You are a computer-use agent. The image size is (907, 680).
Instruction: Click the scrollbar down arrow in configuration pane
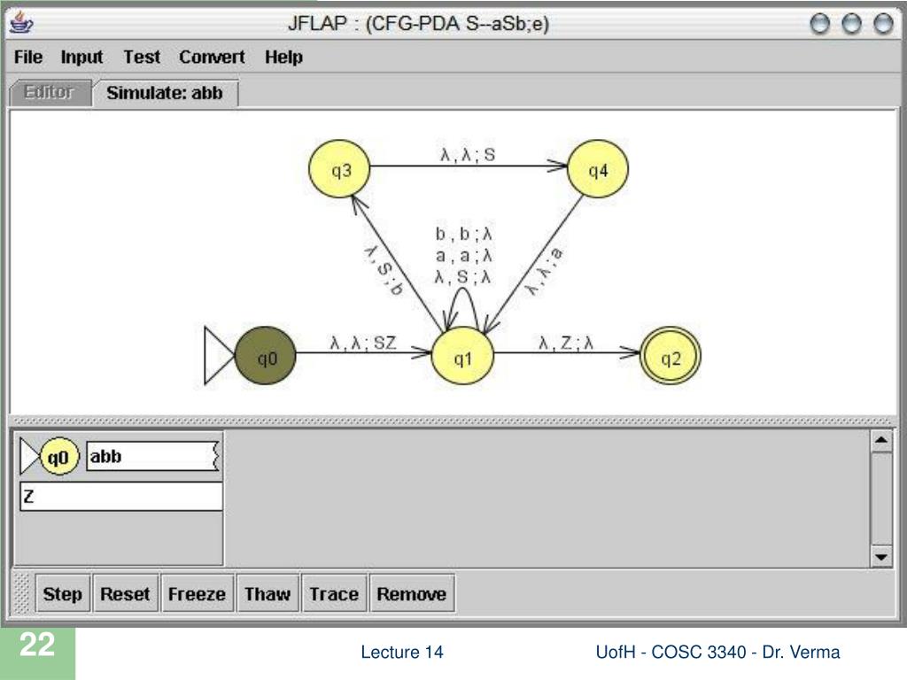point(881,556)
